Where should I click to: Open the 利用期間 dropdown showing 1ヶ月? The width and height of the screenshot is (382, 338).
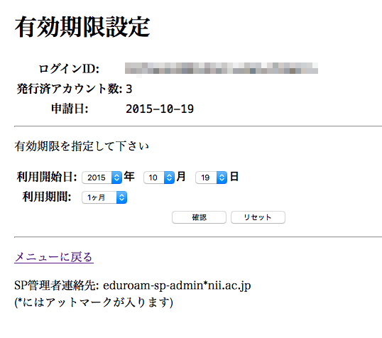[104, 197]
